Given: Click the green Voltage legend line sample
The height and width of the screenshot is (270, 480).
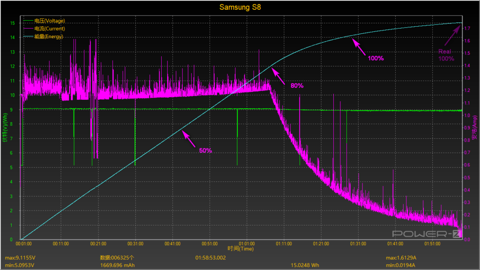Looking at the screenshot, I should (28, 21).
